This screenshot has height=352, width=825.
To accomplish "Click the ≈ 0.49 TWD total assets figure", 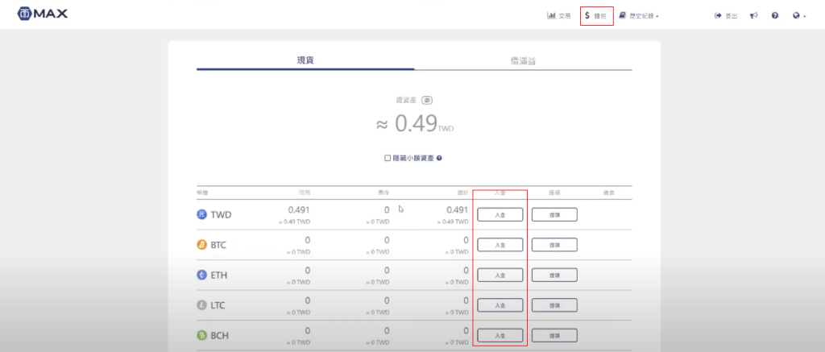I will tap(415, 124).
